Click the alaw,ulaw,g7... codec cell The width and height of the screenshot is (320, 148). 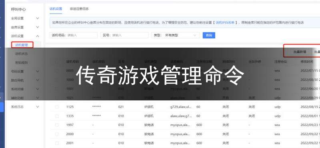[181, 116]
